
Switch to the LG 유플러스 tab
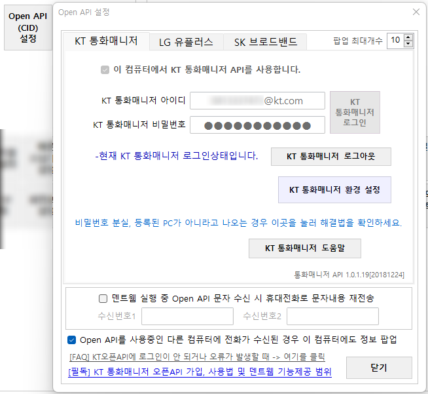tap(186, 42)
